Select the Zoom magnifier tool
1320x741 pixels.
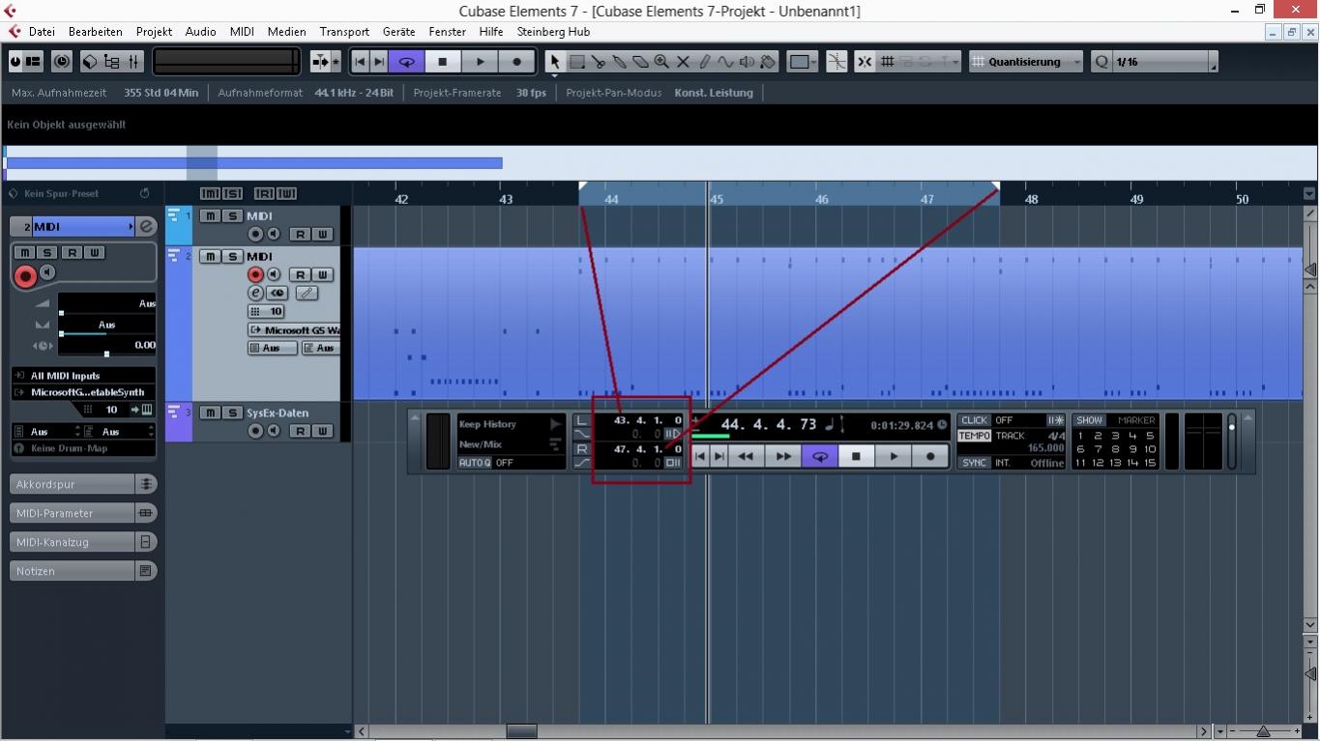point(661,62)
